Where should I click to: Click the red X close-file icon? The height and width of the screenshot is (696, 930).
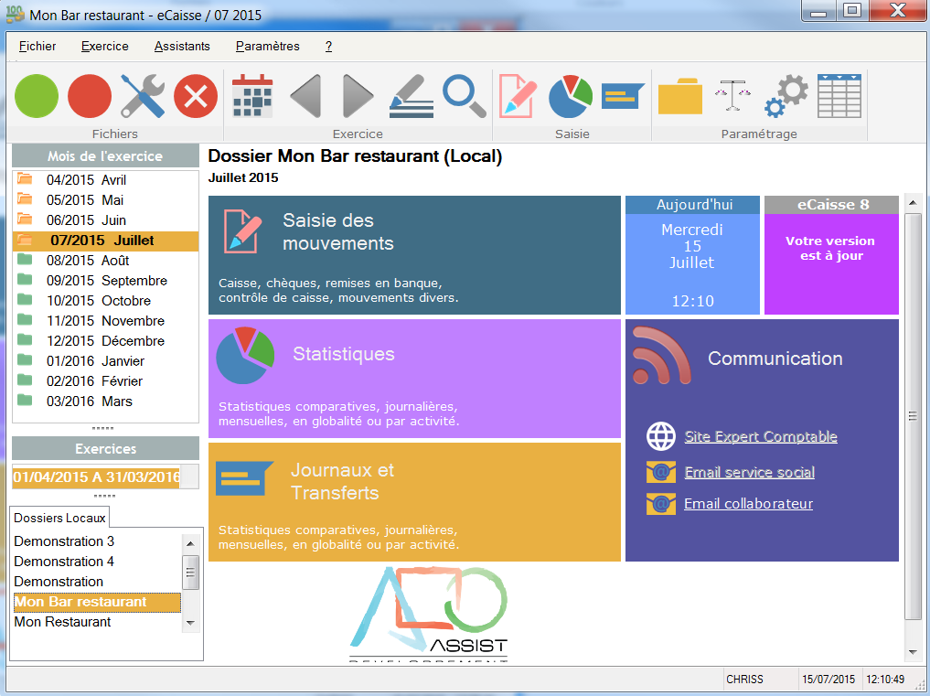click(x=196, y=96)
